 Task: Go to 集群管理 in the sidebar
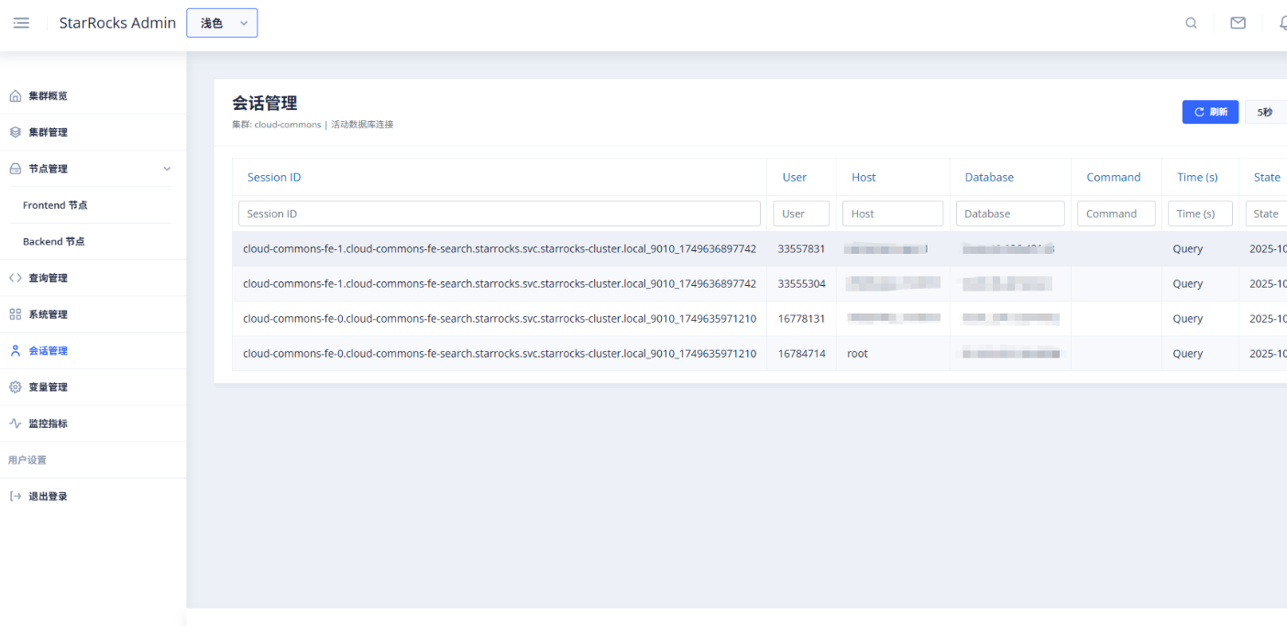click(x=48, y=132)
